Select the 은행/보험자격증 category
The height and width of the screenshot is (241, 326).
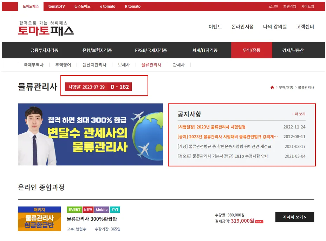point(97,50)
